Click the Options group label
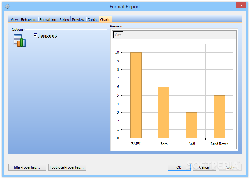Image resolution: width=250 pixels, height=179 pixels. pyautogui.click(x=17, y=29)
